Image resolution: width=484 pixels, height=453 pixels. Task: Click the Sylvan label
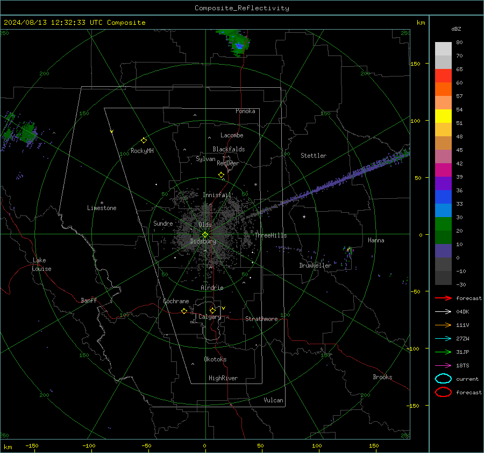pyautogui.click(x=205, y=159)
